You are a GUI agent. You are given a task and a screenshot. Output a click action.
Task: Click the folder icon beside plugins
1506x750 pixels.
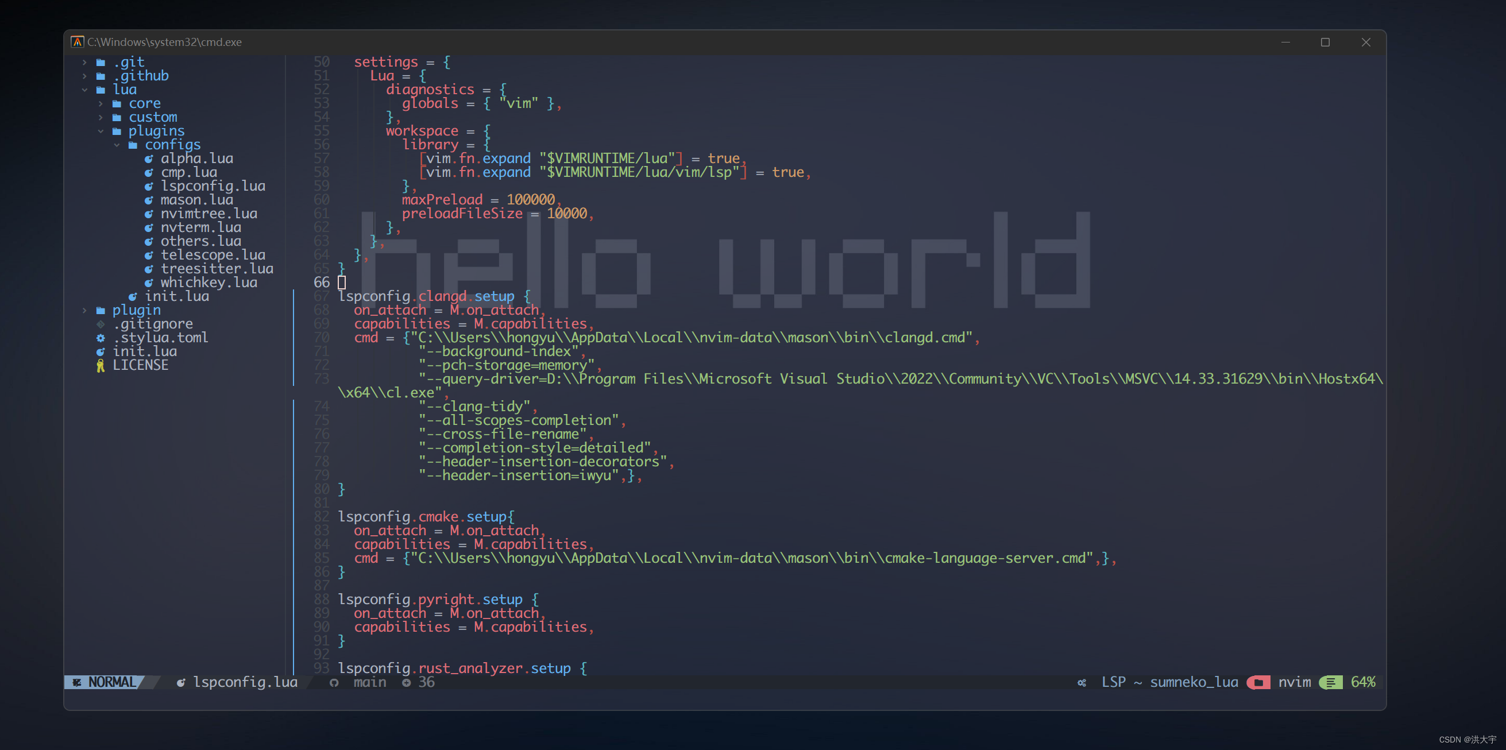[118, 130]
